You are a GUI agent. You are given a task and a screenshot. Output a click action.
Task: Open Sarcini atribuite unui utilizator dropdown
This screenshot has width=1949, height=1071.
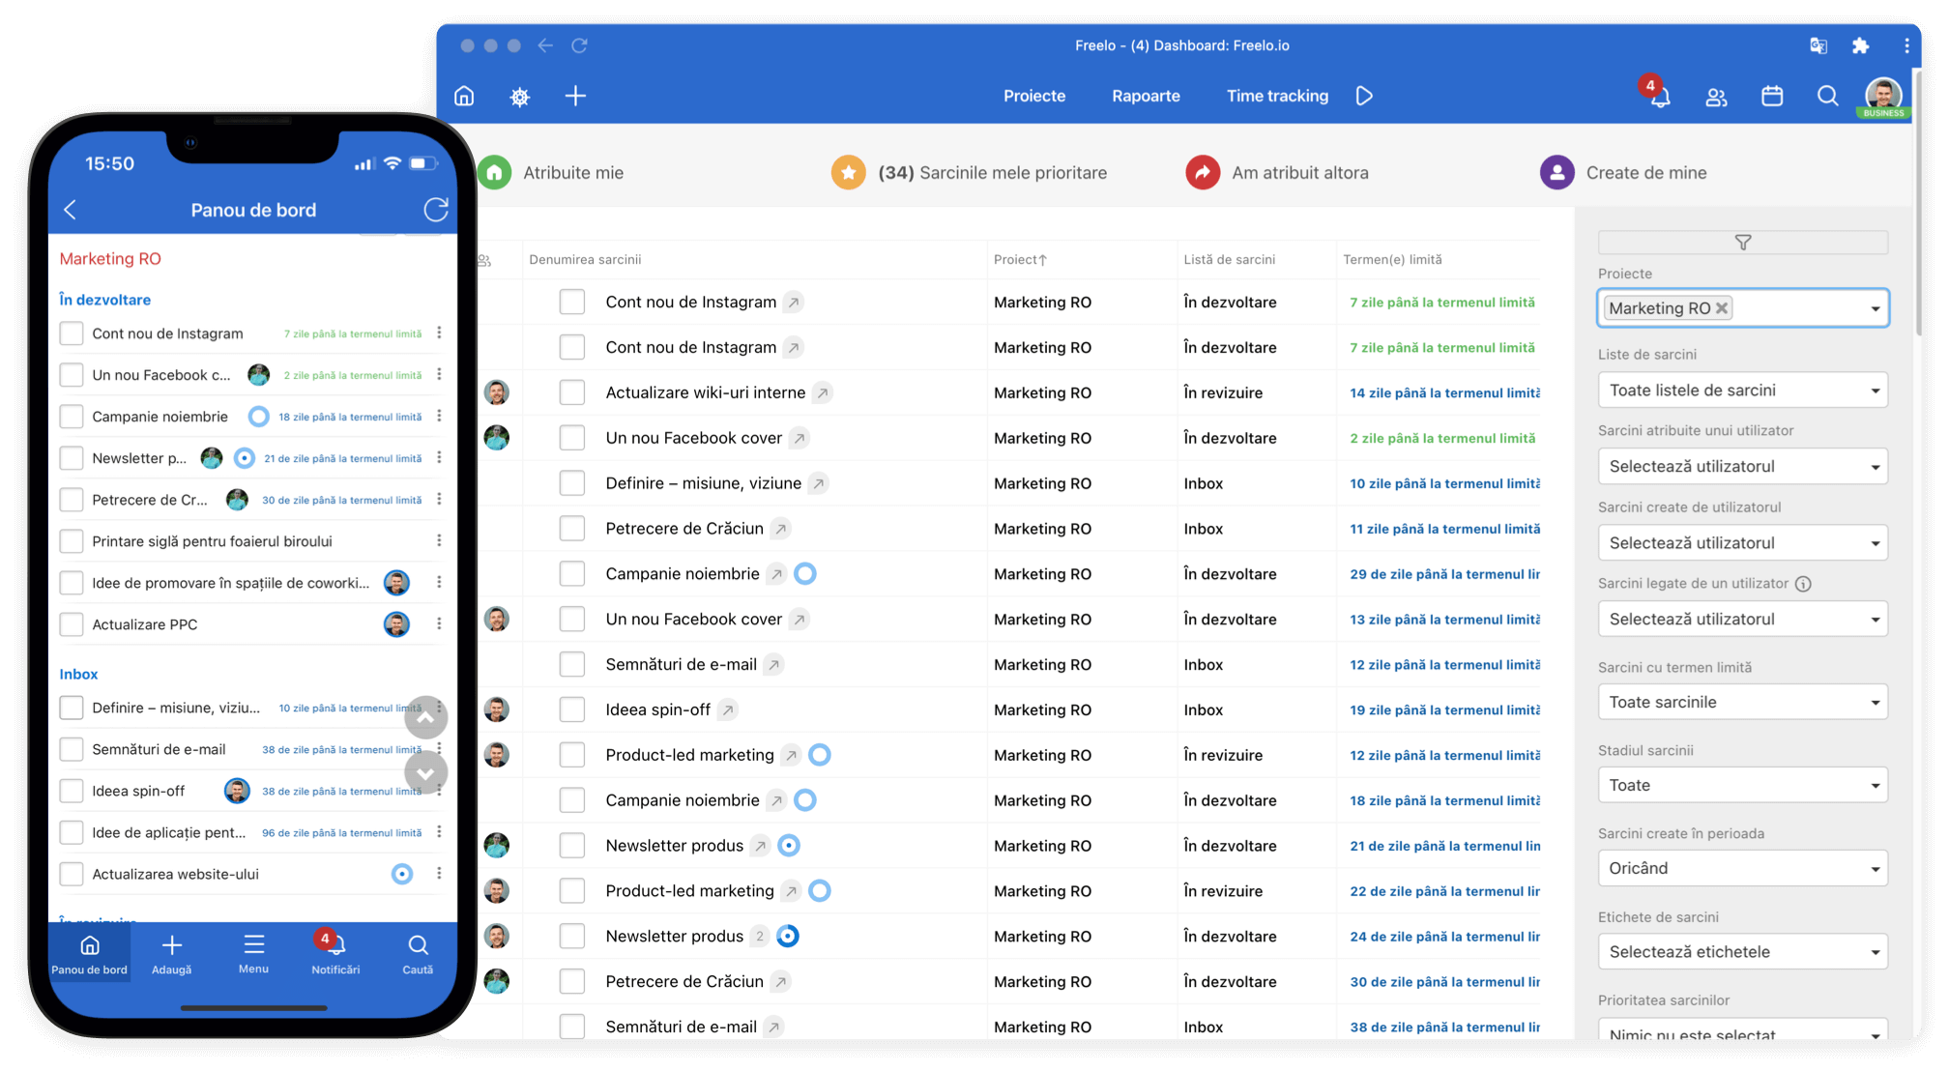pyautogui.click(x=1743, y=466)
